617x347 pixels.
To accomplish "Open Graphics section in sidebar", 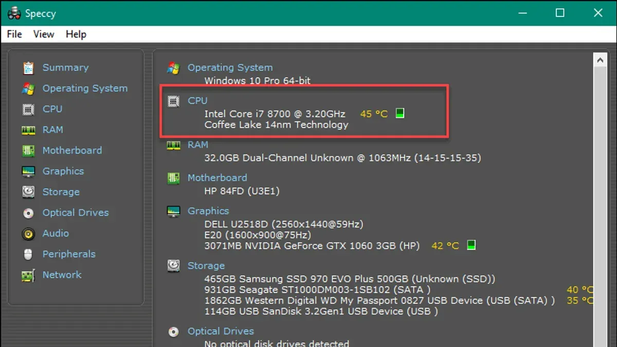I will [x=63, y=171].
